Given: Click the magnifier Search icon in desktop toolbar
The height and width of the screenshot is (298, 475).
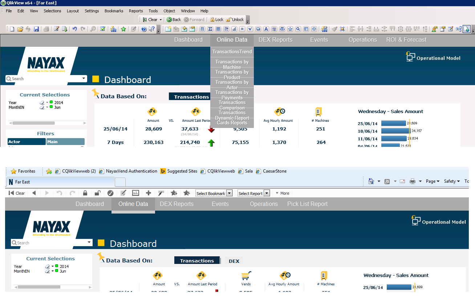Looking at the screenshot, I should point(93,29).
